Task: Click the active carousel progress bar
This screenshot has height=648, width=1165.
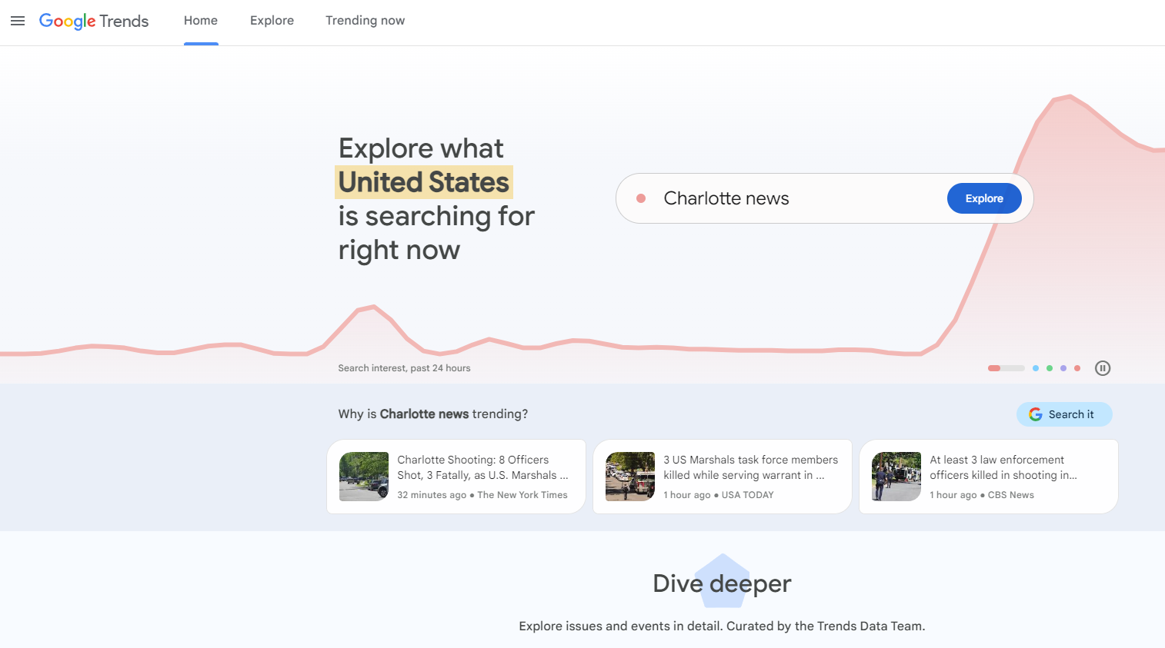Action: 1006,368
